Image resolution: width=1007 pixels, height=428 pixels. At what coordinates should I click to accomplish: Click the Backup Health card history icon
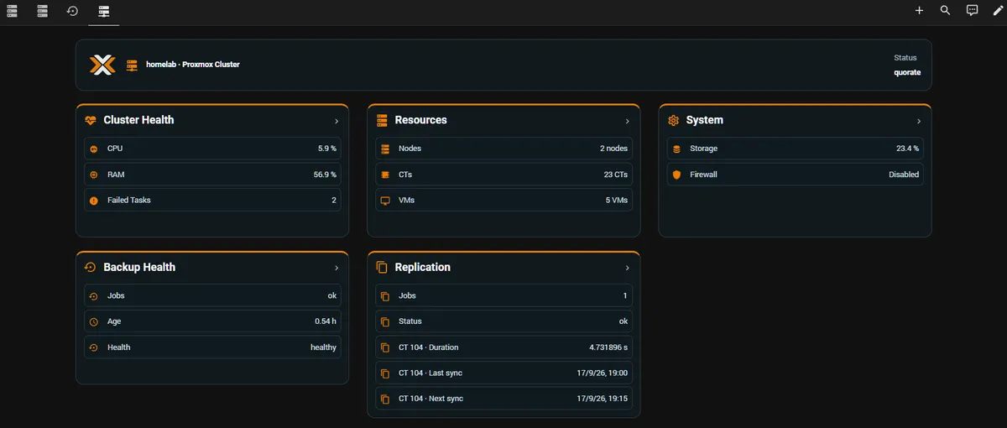tap(91, 267)
